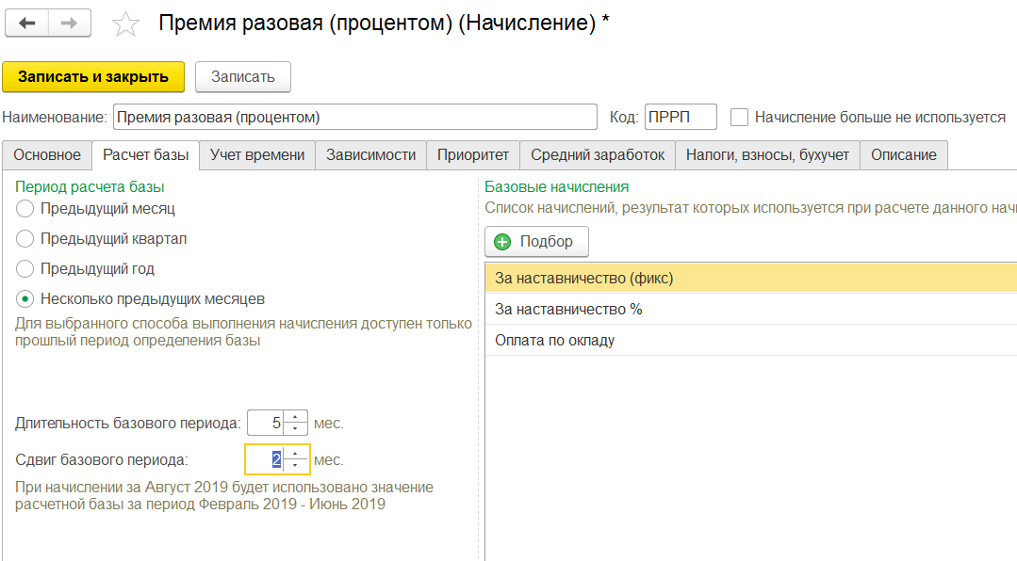Open the Учет времени tab
The width and height of the screenshot is (1017, 561).
click(257, 155)
